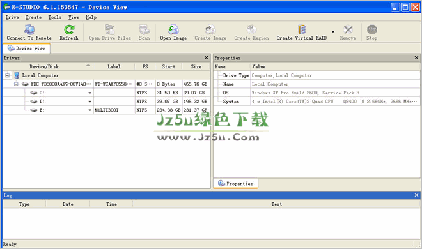Open the View menu
Image resolution: width=422 pixels, height=249 pixels.
tap(74, 17)
